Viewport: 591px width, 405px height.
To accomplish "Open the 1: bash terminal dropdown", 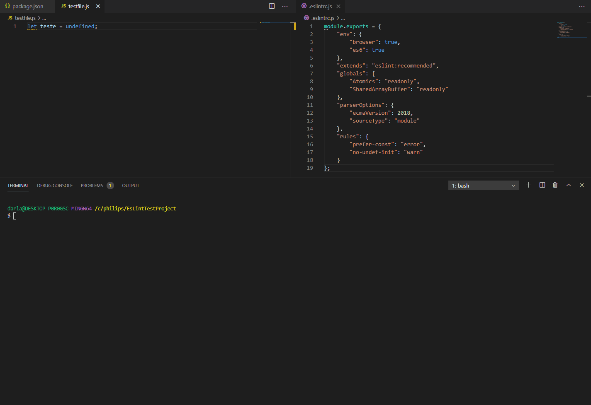I will [483, 185].
